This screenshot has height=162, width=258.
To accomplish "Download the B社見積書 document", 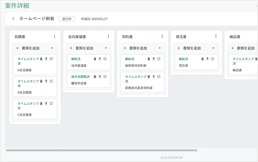I will 46,81.
